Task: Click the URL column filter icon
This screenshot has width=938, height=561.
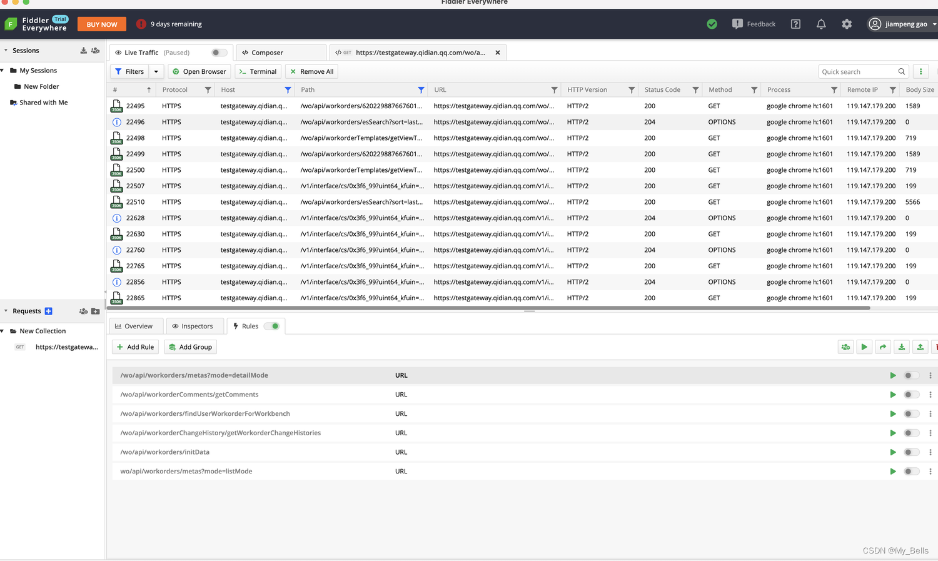Action: (x=554, y=90)
